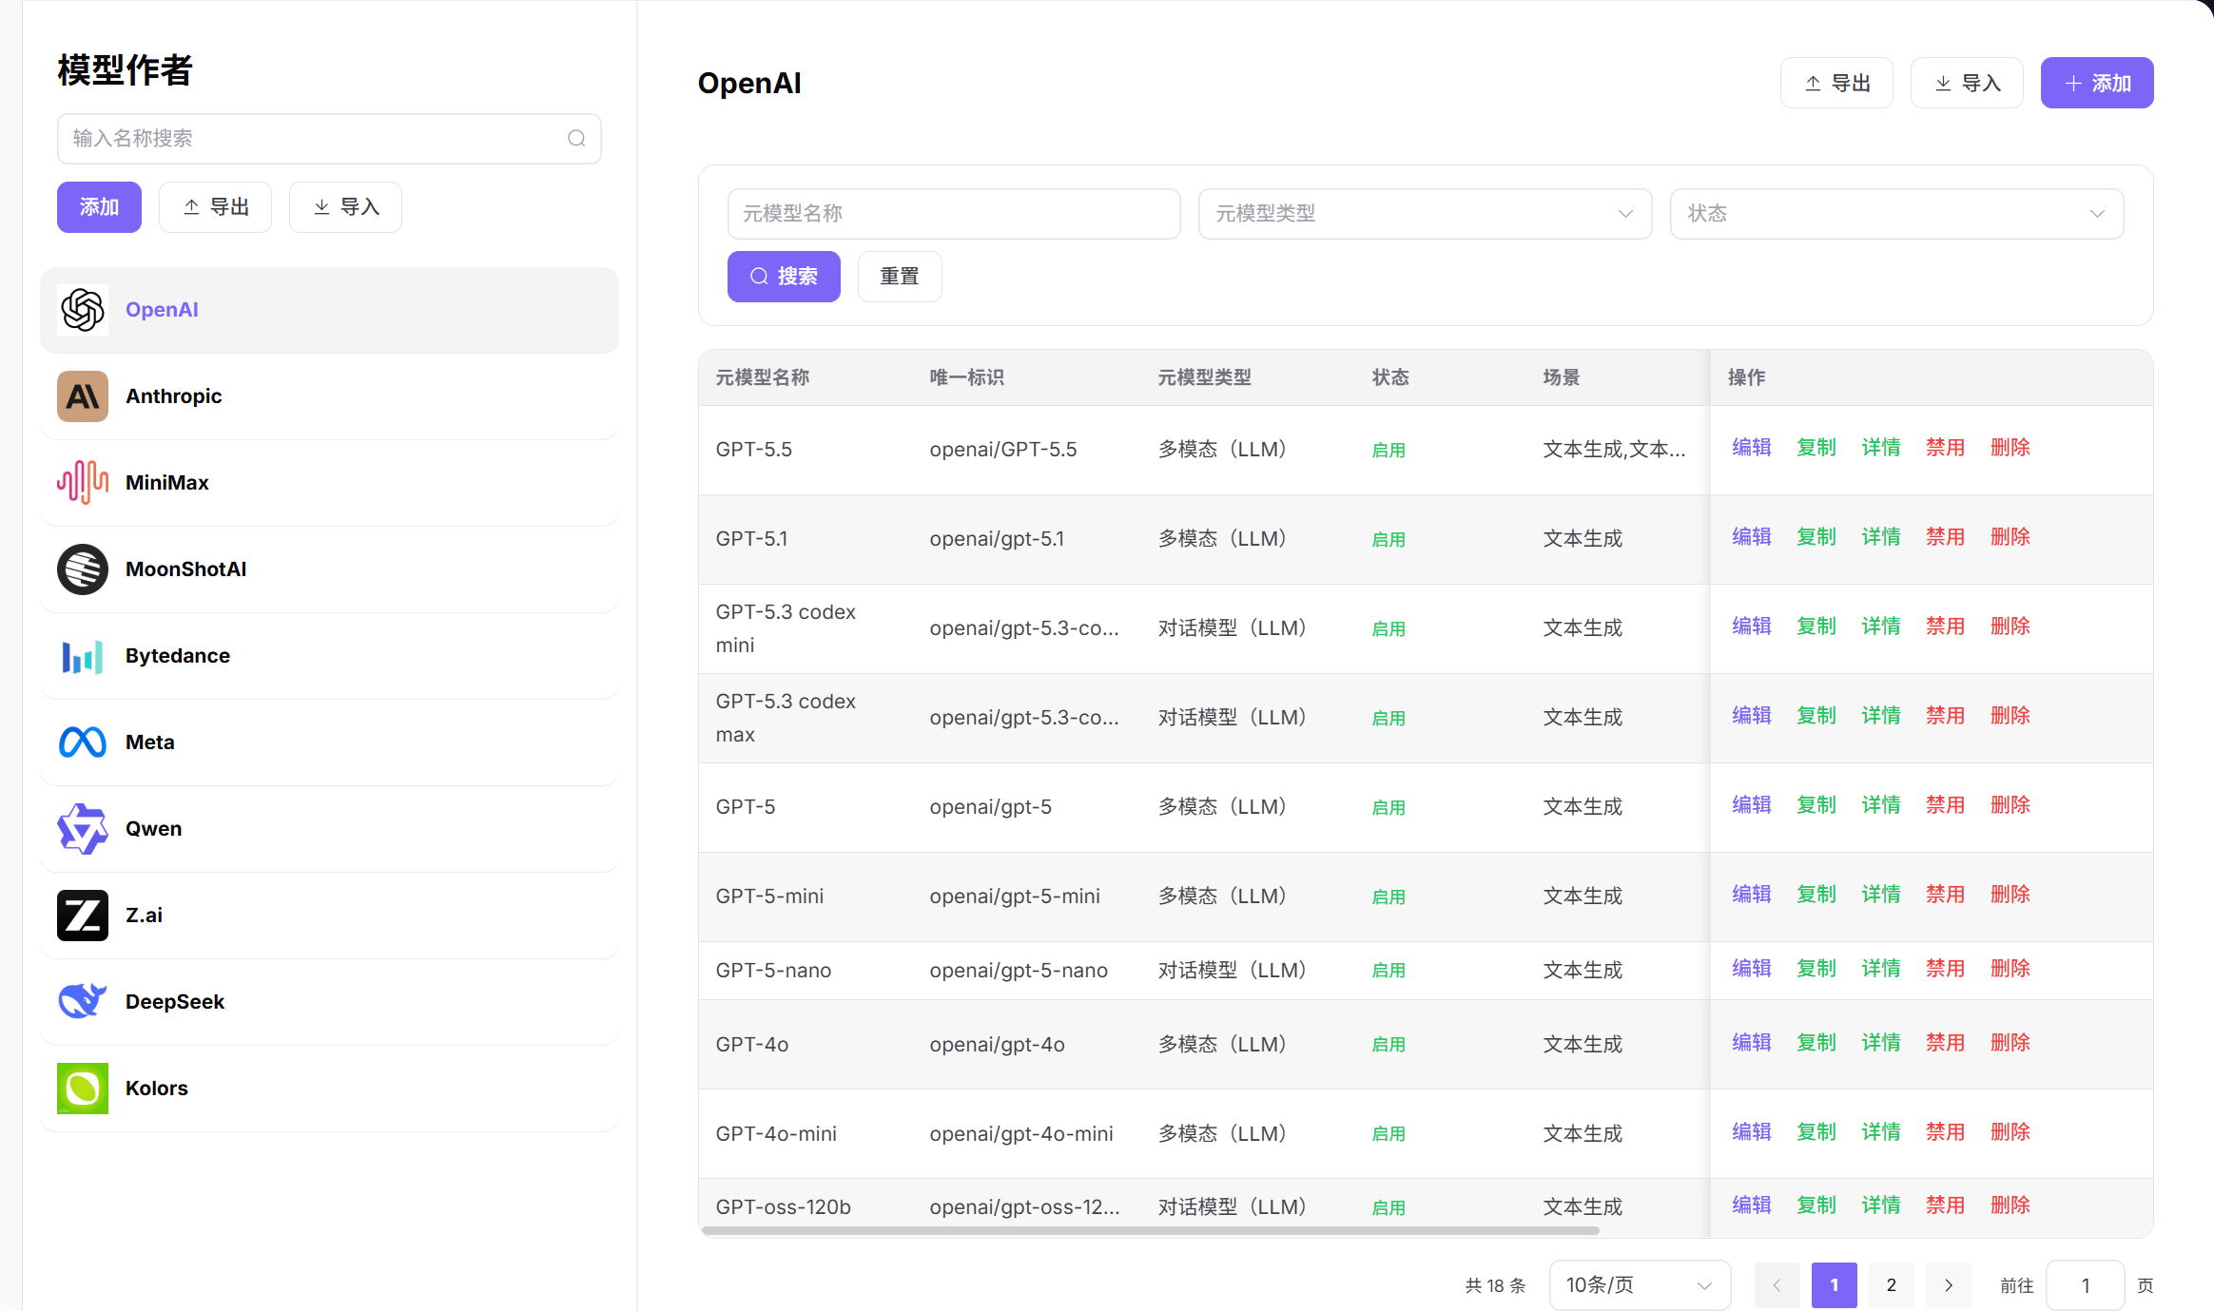
Task: Focus the 元模型名称 input field
Action: tap(954, 214)
